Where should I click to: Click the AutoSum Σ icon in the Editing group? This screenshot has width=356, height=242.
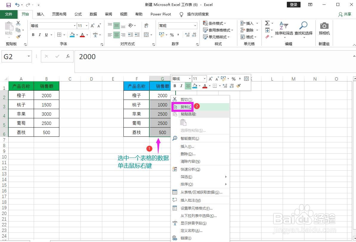268,23
